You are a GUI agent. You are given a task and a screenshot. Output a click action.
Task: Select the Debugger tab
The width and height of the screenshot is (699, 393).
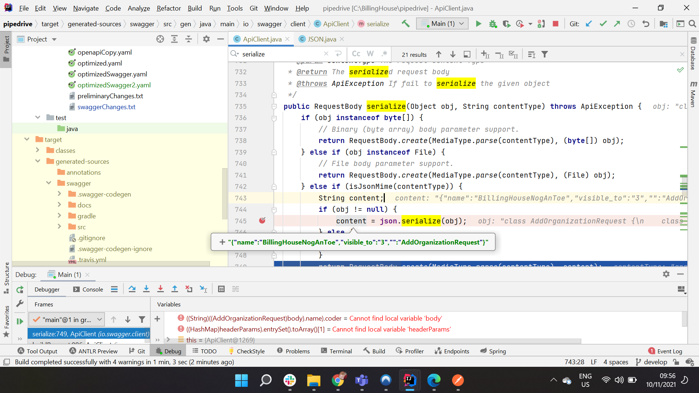click(x=47, y=290)
